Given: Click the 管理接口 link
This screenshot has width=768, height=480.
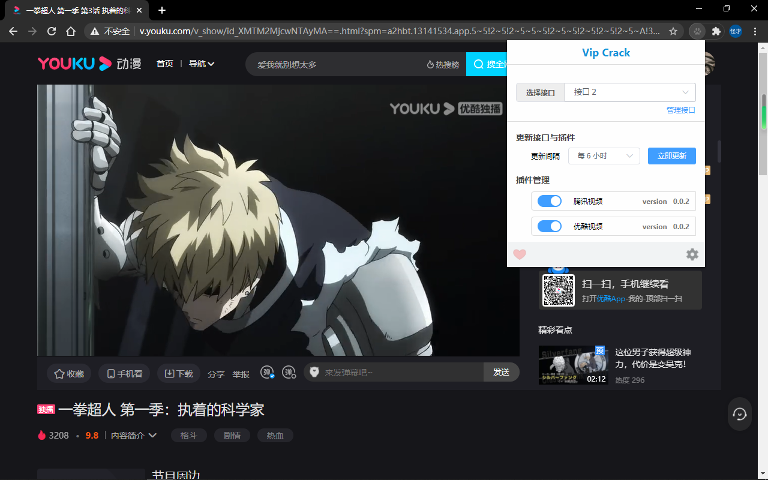Looking at the screenshot, I should (x=681, y=110).
